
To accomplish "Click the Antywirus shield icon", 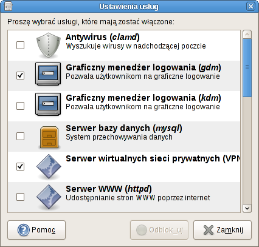I will tap(49, 46).
